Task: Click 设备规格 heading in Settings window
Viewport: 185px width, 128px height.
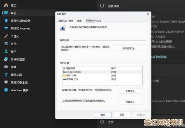Action: point(113,6)
